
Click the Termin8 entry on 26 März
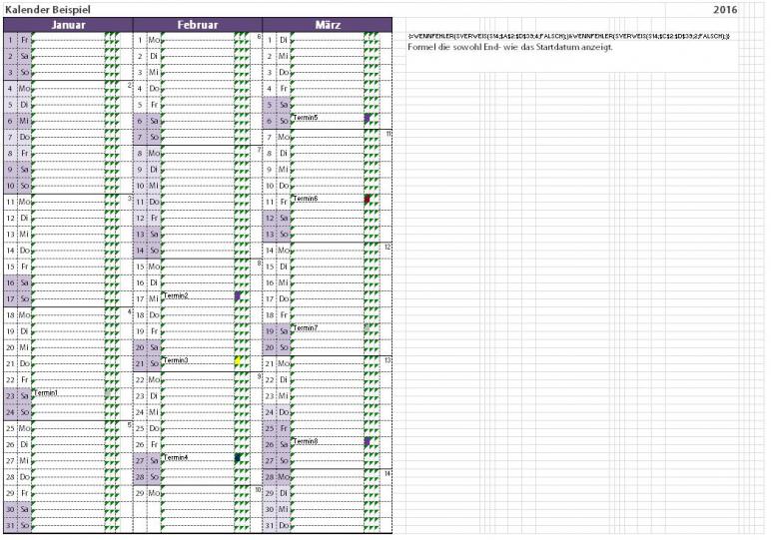(x=306, y=441)
